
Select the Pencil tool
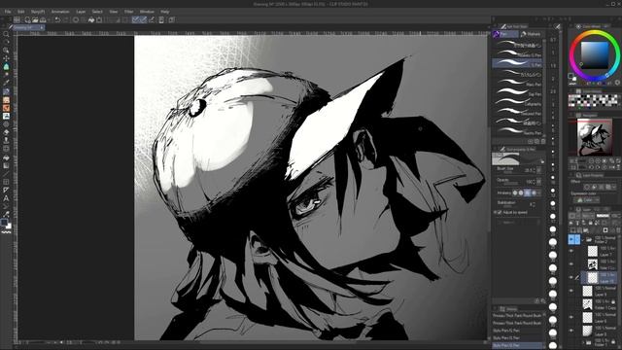point(6,100)
